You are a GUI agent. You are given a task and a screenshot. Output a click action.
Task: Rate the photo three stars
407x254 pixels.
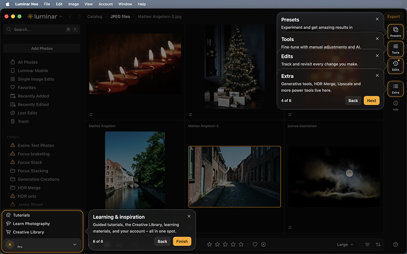[225, 244]
